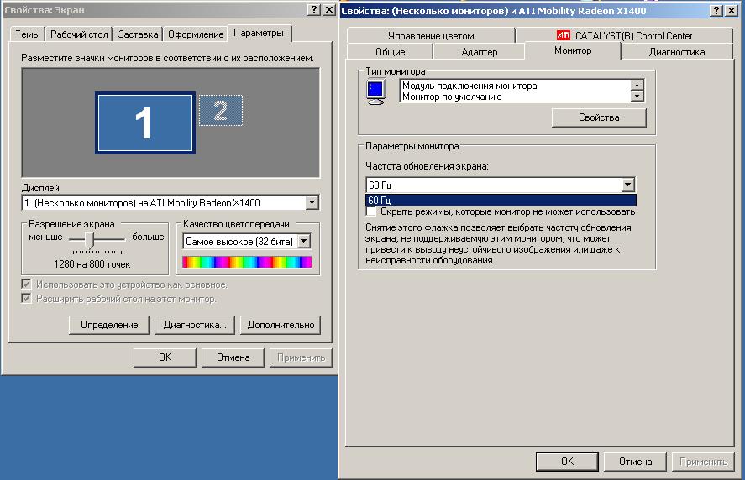Click Отмена in the ATI properties window
Screen dimensions: 745x480
click(635, 461)
